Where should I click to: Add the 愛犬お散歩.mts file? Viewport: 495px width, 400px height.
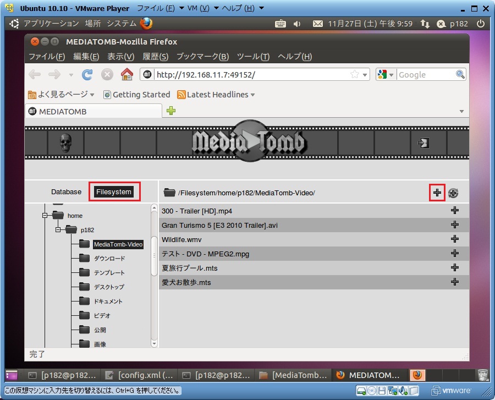tap(455, 282)
